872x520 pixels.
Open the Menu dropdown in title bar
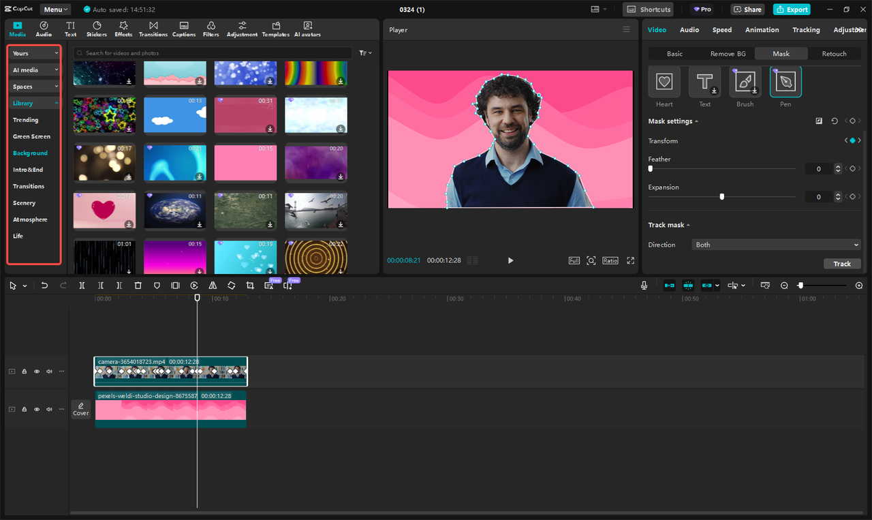pyautogui.click(x=54, y=10)
